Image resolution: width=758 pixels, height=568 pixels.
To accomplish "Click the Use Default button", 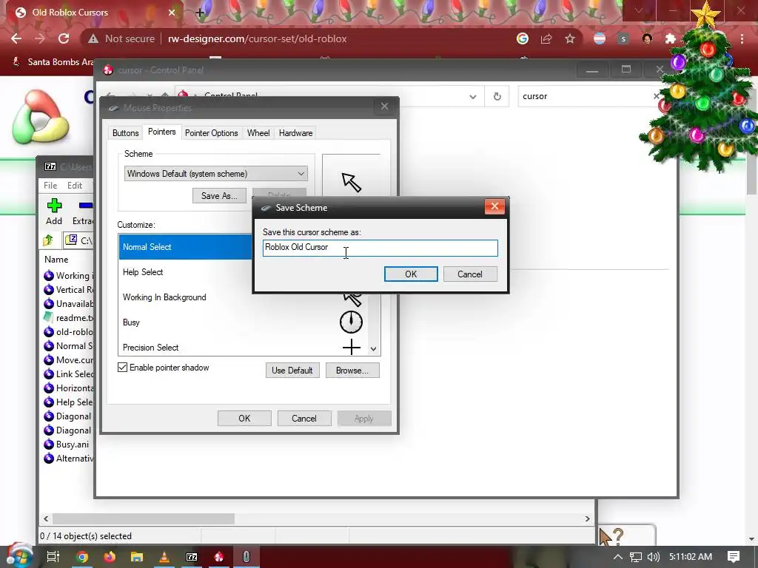I will [x=292, y=371].
